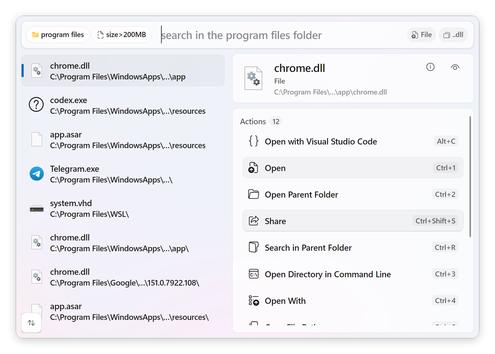This screenshot has height=354, width=495.
Task: Click the chrome.dll file path in the preview header
Action: coord(330,92)
